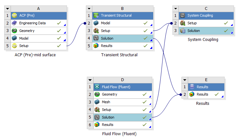Select the Setup cell in System Coupling
Image resolution: width=241 pixels, height=139 pixels.
click(x=206, y=23)
